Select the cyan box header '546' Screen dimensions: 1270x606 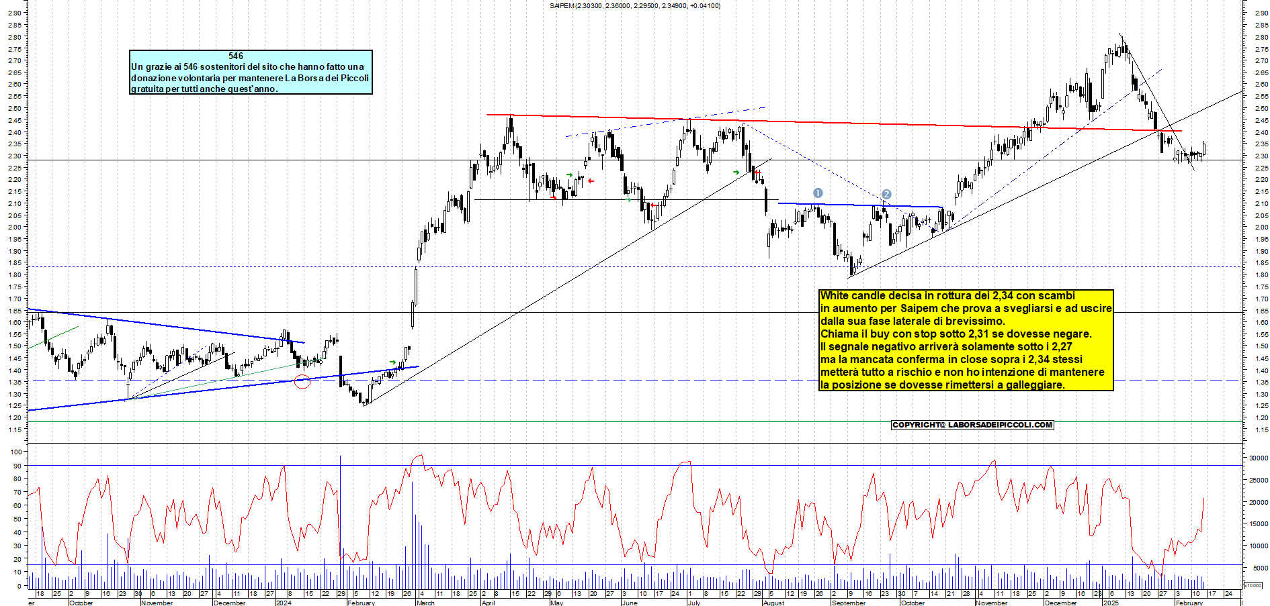coord(236,56)
